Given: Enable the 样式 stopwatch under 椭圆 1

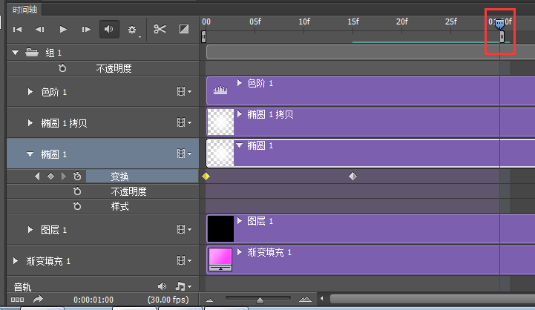Looking at the screenshot, I should (x=76, y=205).
